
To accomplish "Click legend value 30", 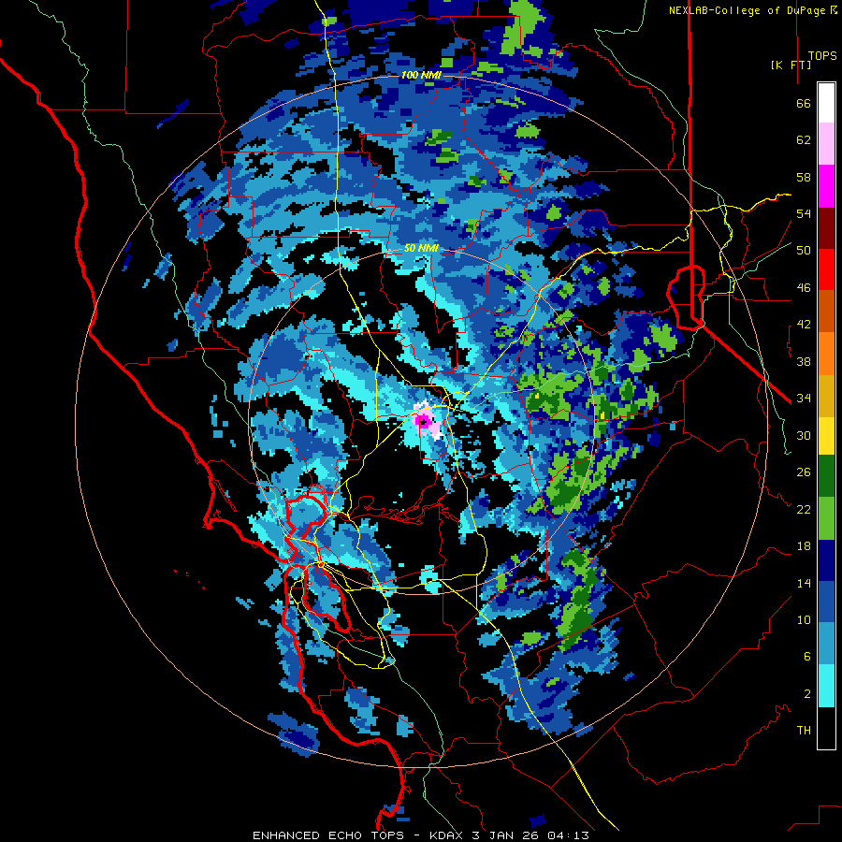I will coord(804,435).
